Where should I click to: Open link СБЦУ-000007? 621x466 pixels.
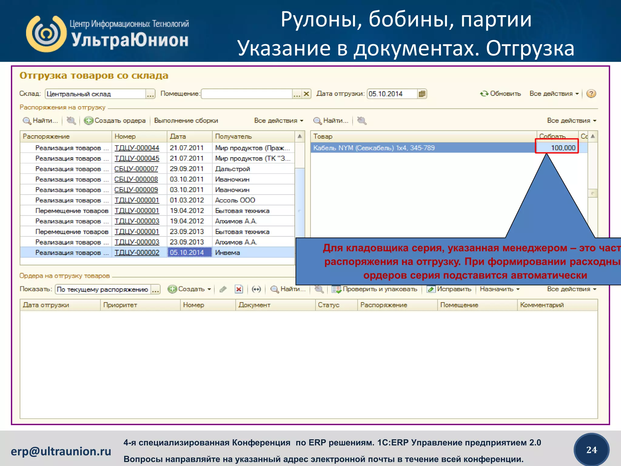[136, 169]
